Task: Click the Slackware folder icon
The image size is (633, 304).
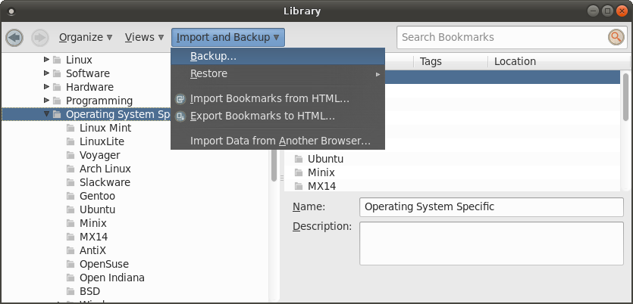Action: (x=71, y=182)
